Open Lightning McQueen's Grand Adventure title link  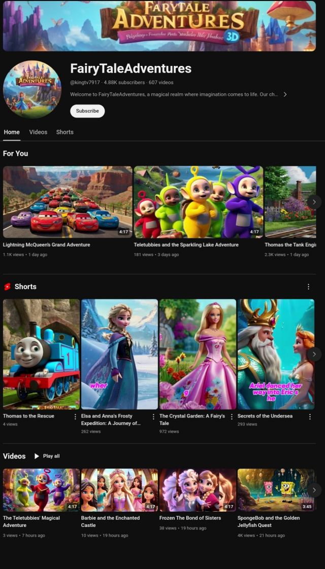click(x=47, y=245)
